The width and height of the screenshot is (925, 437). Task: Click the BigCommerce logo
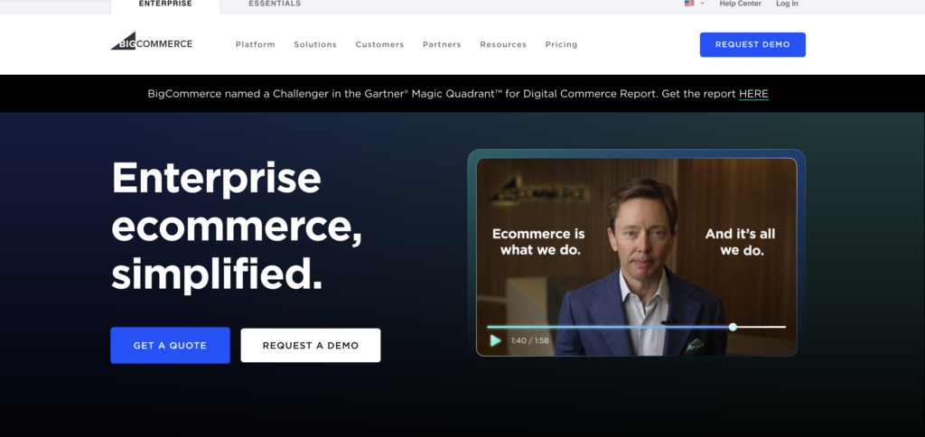tap(152, 42)
